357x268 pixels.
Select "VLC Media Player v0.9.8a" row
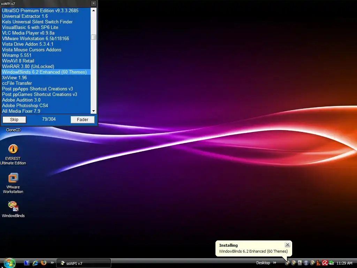46,33
